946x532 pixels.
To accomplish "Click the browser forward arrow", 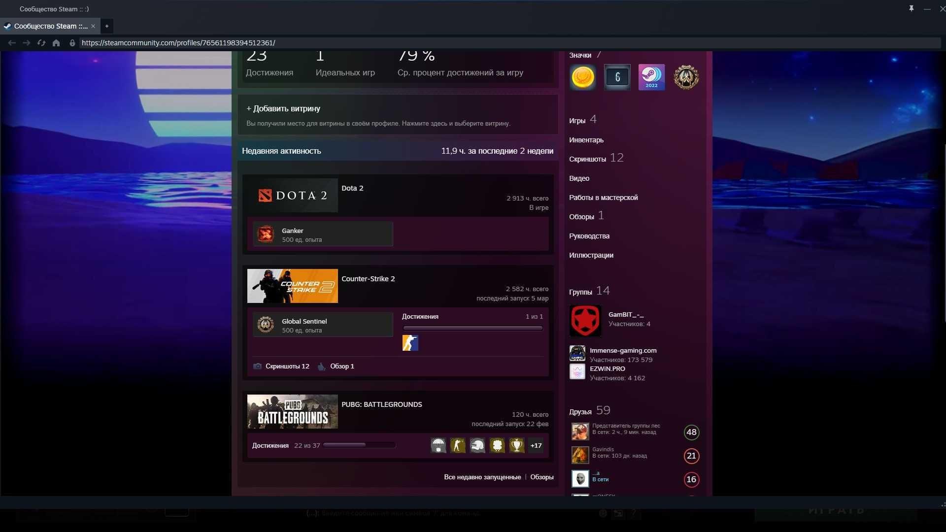I will 27,43.
